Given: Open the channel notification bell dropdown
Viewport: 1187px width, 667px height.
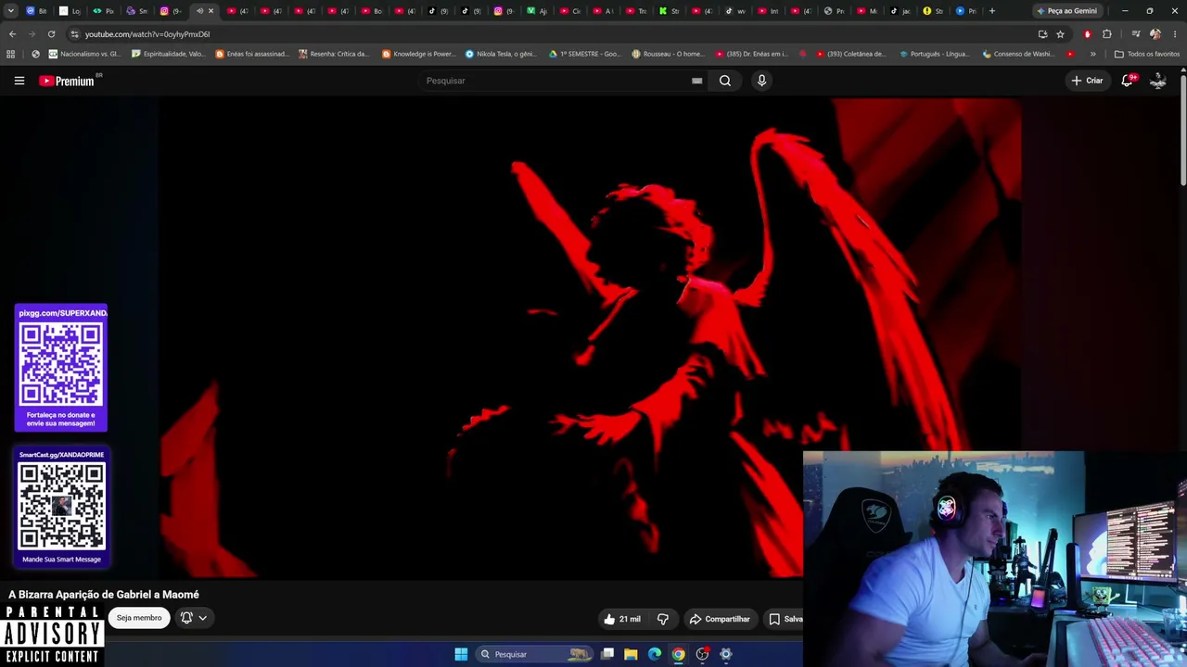Looking at the screenshot, I should point(194,618).
